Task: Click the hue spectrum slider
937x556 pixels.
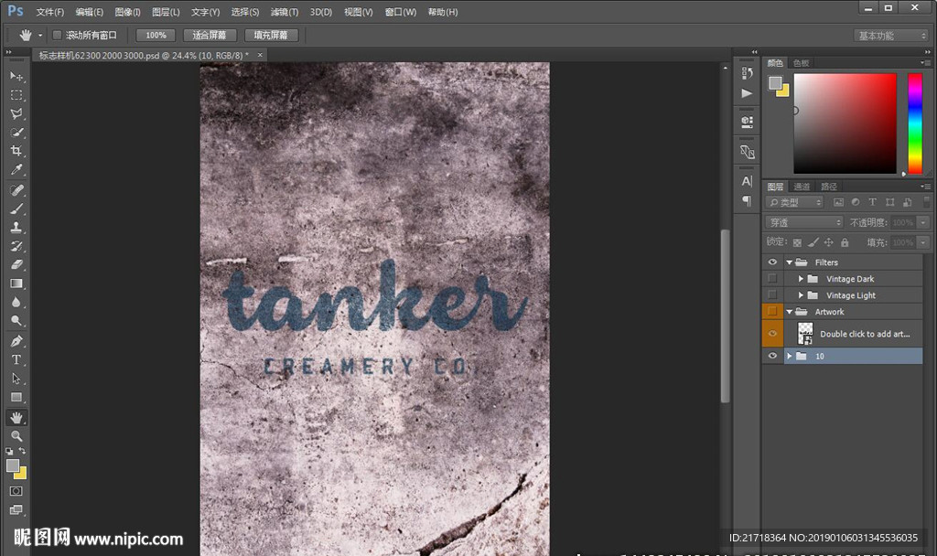Action: tap(915, 123)
